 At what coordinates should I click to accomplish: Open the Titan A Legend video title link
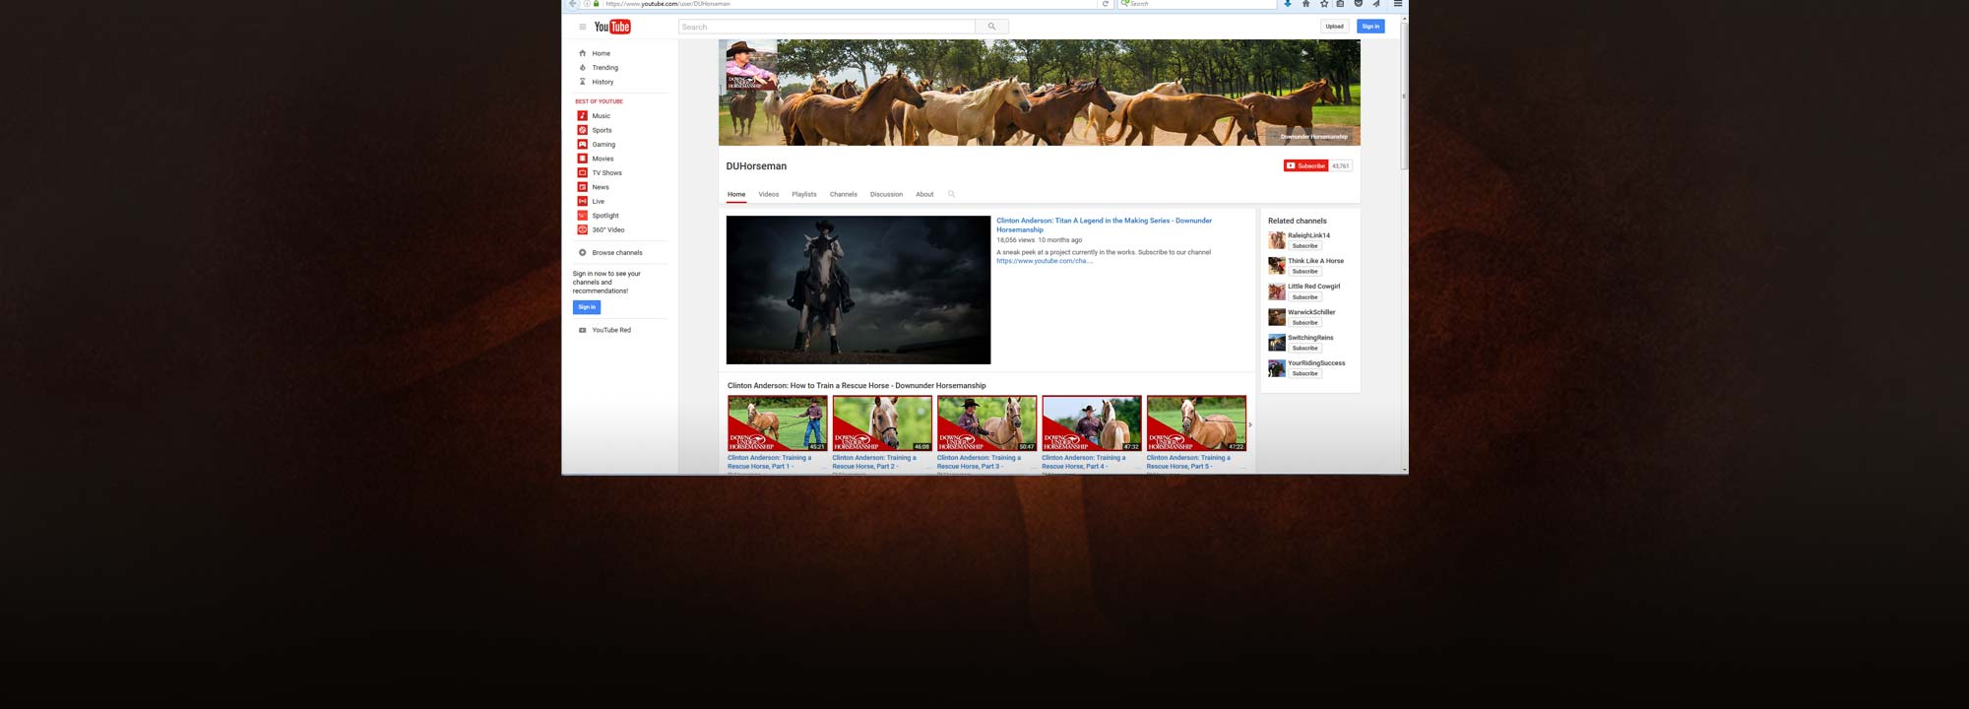(x=1104, y=226)
